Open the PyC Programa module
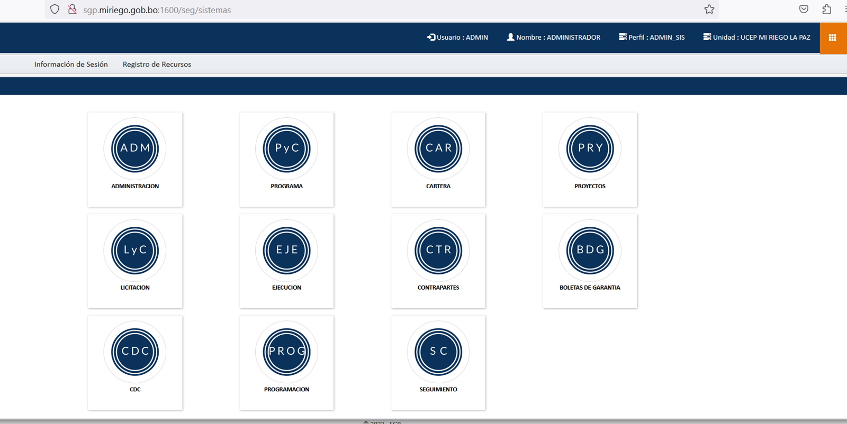The height and width of the screenshot is (424, 847). click(x=286, y=149)
